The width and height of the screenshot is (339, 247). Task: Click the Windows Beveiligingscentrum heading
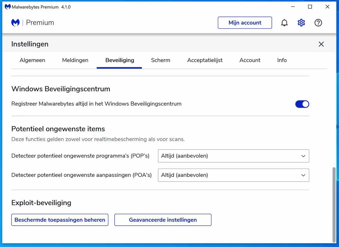61,89
